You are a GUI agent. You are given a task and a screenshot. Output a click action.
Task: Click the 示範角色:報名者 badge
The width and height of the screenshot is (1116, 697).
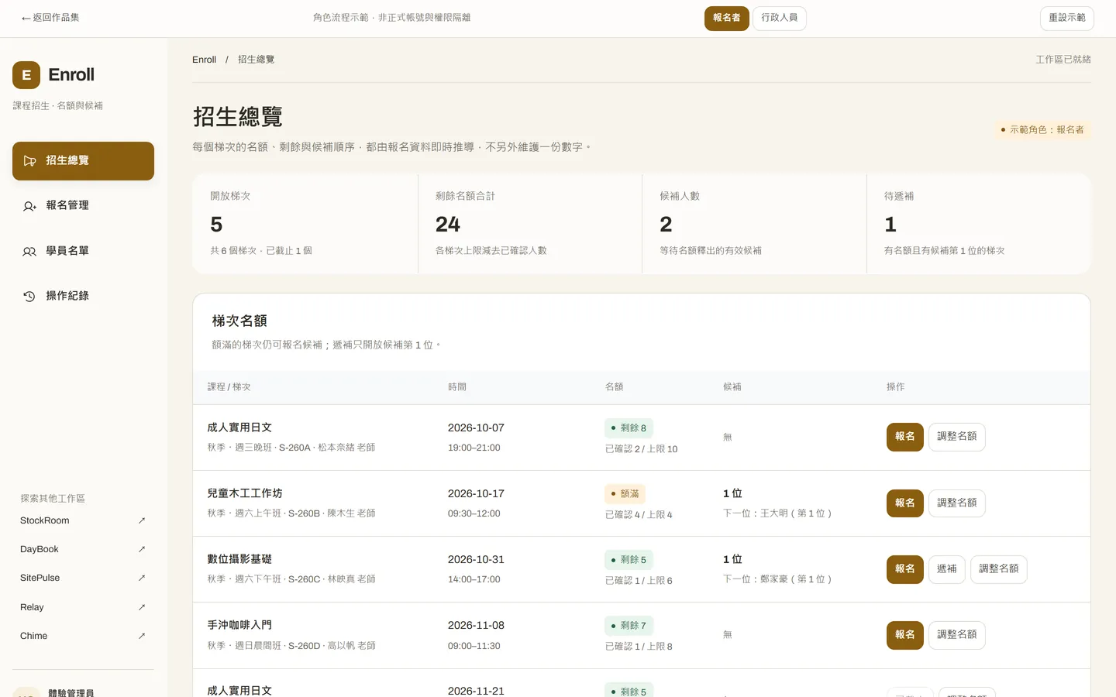click(x=1042, y=130)
